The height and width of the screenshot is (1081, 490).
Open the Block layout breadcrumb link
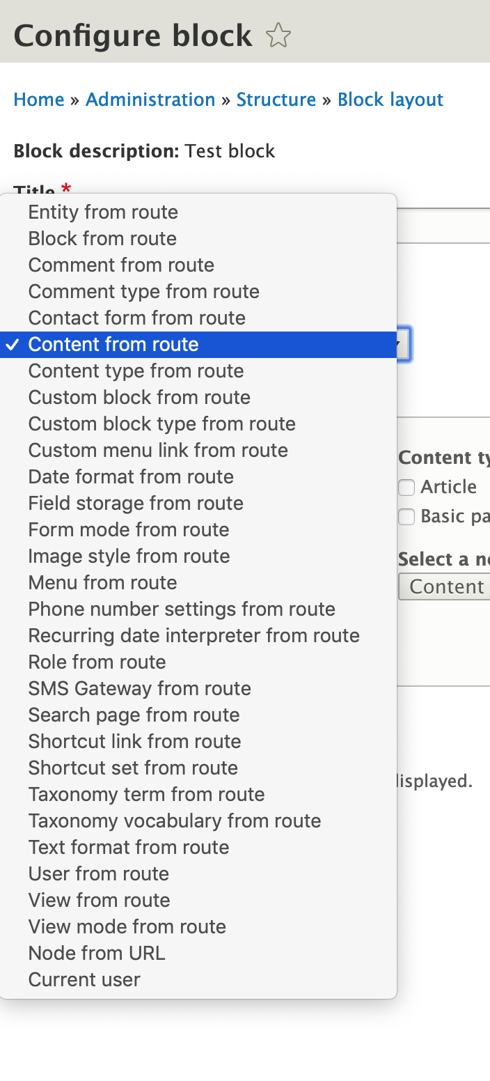coord(390,100)
